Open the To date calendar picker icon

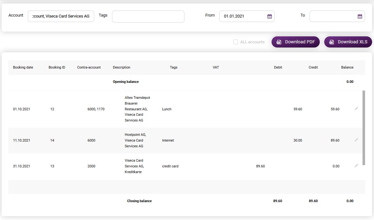360,16
